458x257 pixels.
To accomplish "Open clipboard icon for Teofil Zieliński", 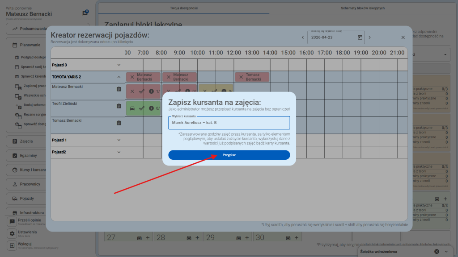I will pos(119,106).
